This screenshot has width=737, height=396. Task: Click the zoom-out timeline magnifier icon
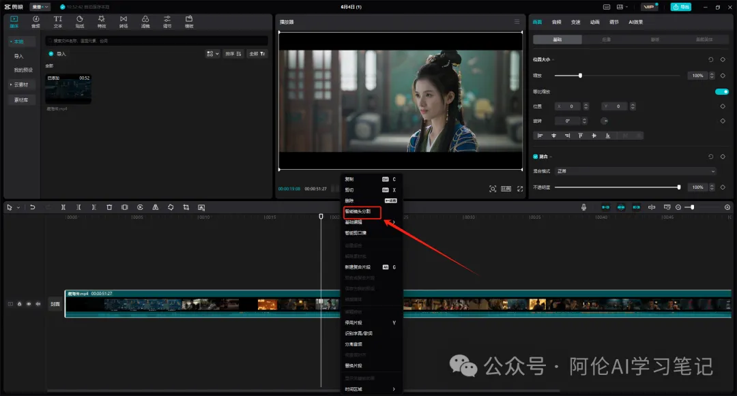678,207
